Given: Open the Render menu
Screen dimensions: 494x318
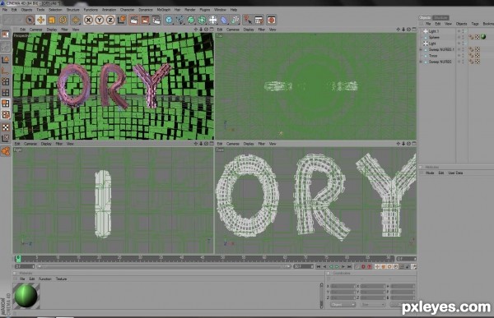Looking at the screenshot, I should click(x=189, y=10).
